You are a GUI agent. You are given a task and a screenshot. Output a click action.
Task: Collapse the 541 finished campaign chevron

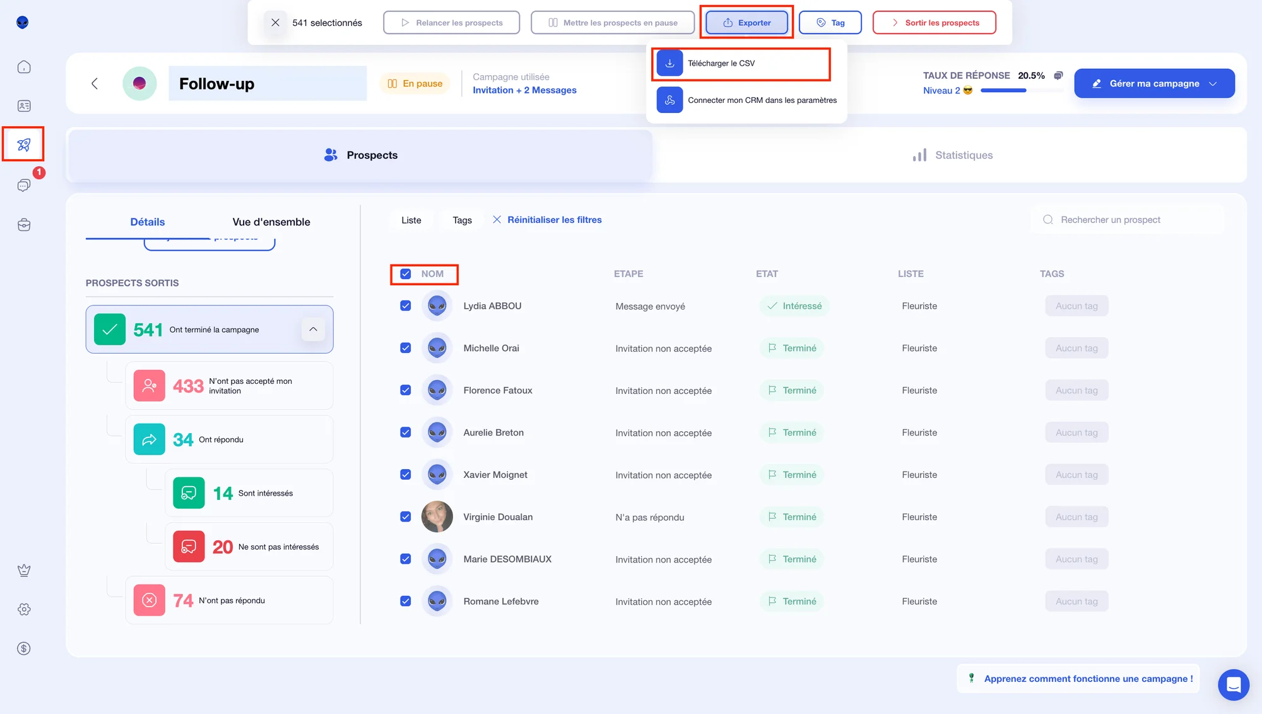pyautogui.click(x=313, y=330)
